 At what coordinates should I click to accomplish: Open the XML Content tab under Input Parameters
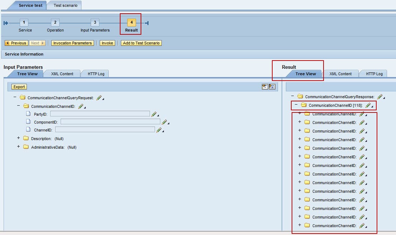click(x=62, y=74)
